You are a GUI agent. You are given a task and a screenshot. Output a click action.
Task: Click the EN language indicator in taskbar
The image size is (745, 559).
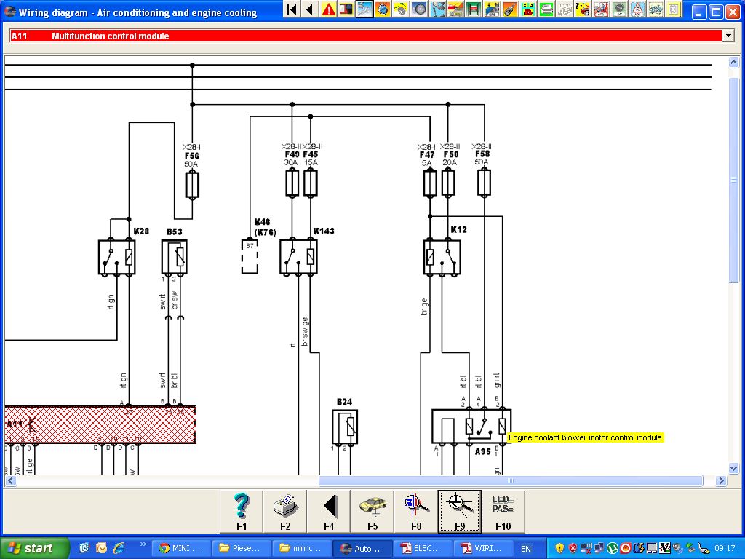pyautogui.click(x=525, y=549)
